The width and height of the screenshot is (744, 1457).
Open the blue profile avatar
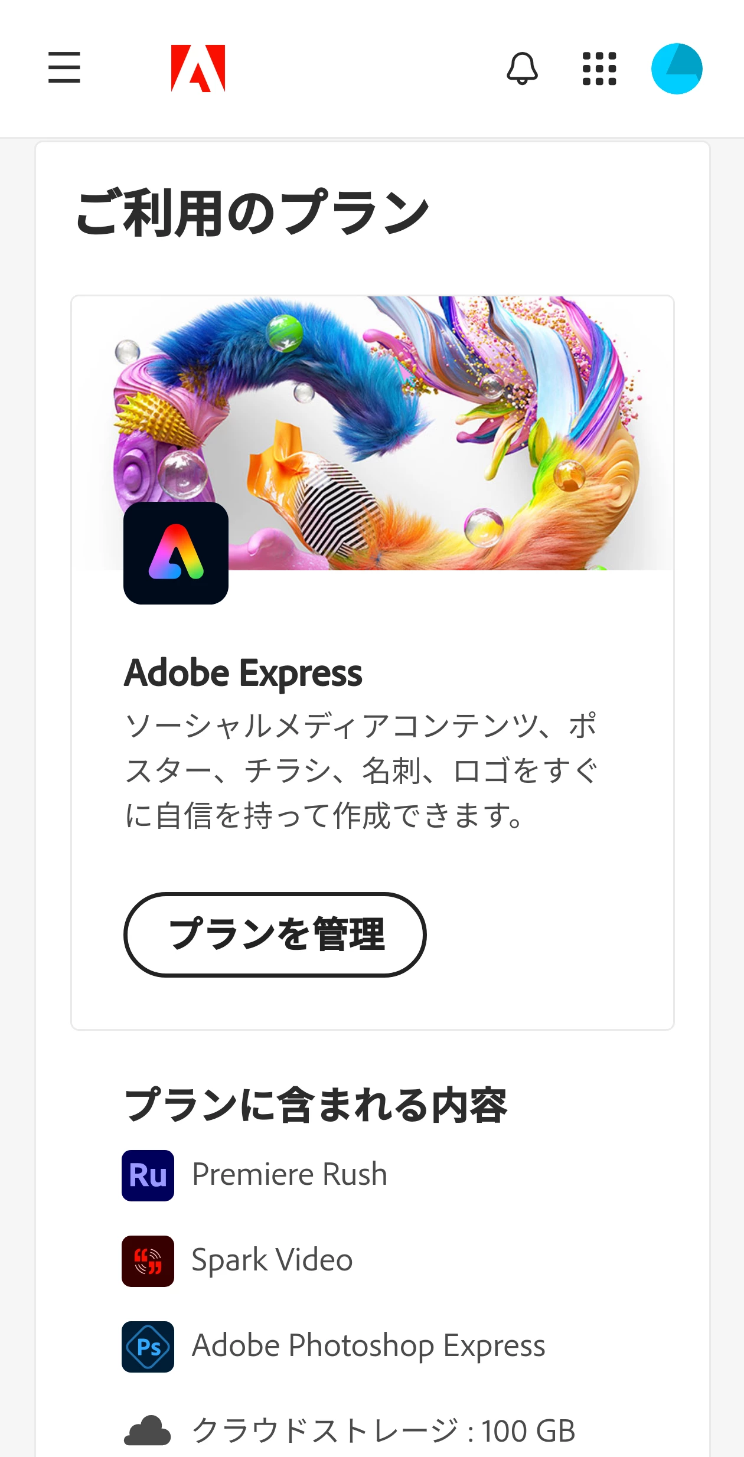(x=677, y=68)
